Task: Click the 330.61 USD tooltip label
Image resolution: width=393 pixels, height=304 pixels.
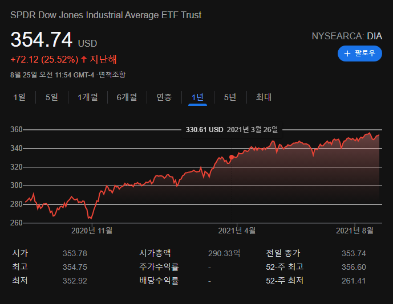Action: tap(204, 130)
